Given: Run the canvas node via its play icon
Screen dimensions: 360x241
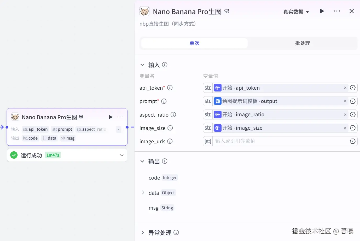Looking at the screenshot, I should pyautogui.click(x=111, y=117).
